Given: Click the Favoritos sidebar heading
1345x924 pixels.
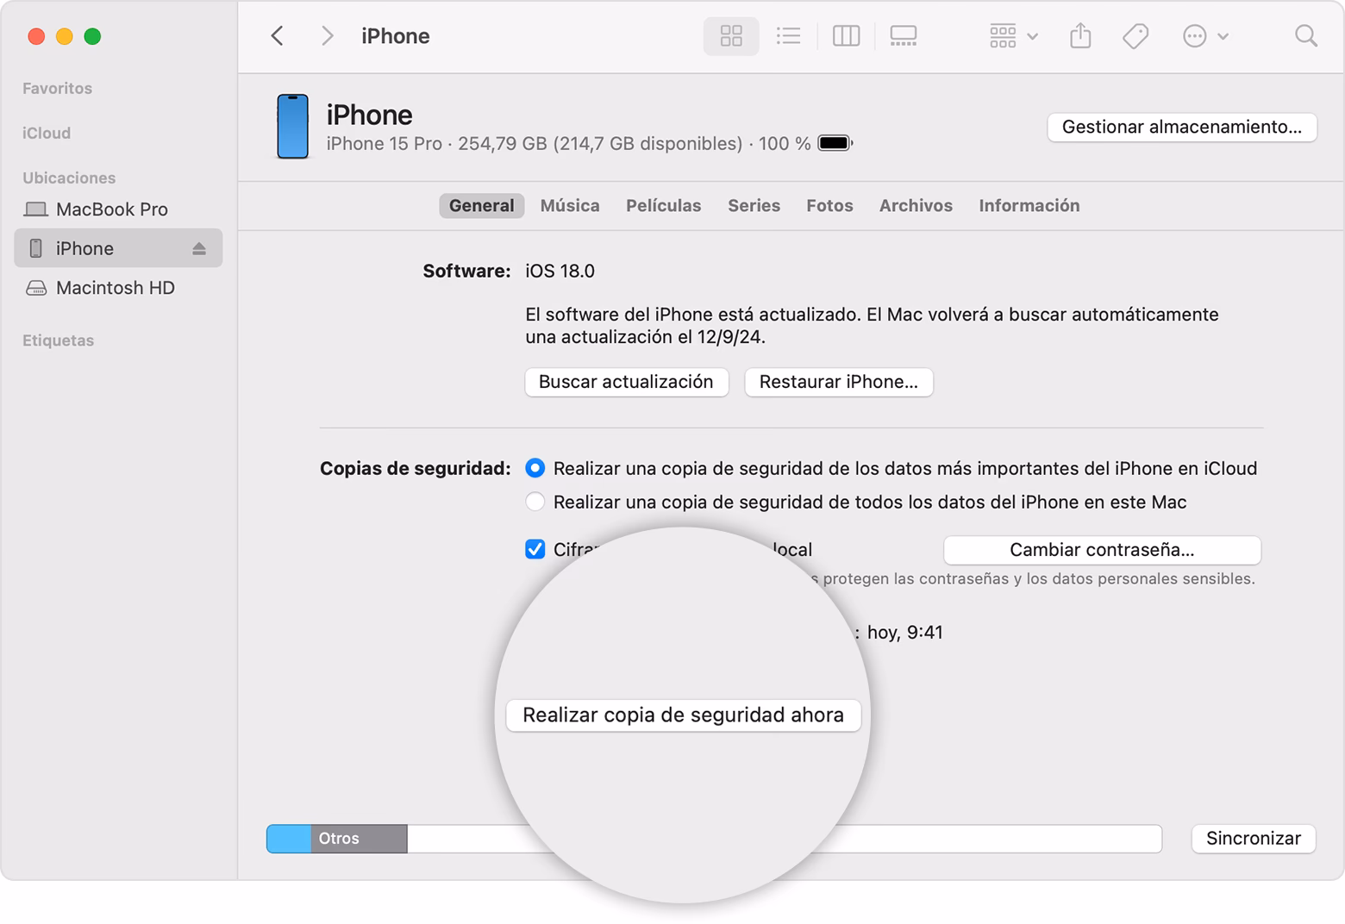Looking at the screenshot, I should (x=57, y=89).
